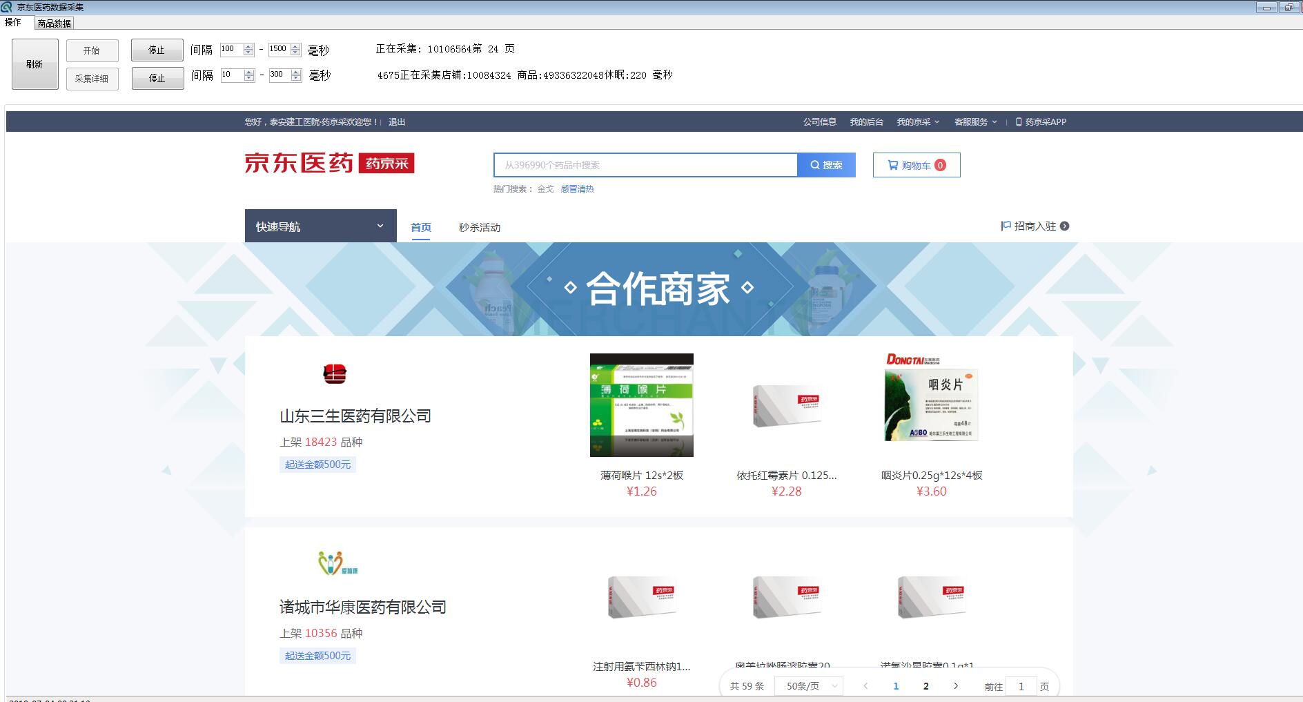
Task: Click the 招商入驻 link
Action: coord(1035,226)
